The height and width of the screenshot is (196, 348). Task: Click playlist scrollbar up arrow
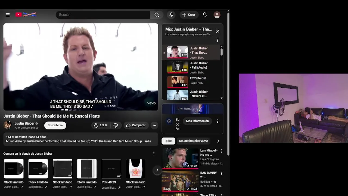[x=222, y=47]
